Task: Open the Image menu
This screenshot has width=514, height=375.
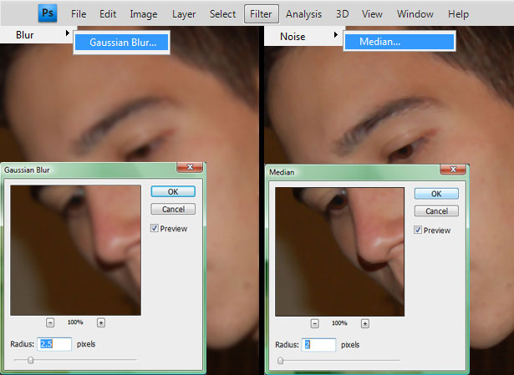Action: pos(144,14)
